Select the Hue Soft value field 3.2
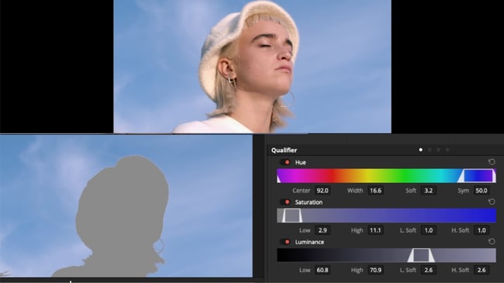The width and height of the screenshot is (504, 283). 429,191
